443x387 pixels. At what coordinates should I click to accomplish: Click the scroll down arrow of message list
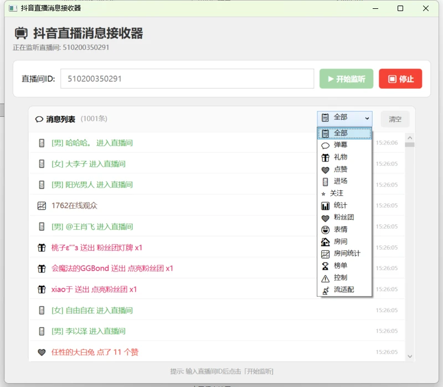(x=410, y=357)
